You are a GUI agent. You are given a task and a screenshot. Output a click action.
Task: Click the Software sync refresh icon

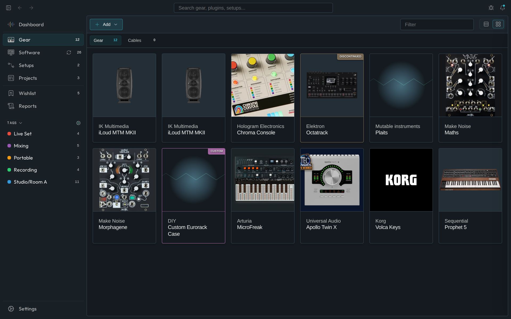click(x=69, y=52)
